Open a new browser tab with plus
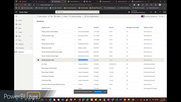This screenshot has width=181, height=102. (148, 1)
